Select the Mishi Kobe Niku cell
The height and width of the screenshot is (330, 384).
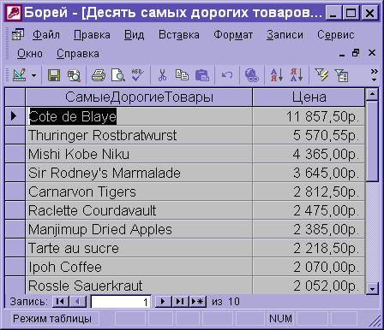click(139, 154)
